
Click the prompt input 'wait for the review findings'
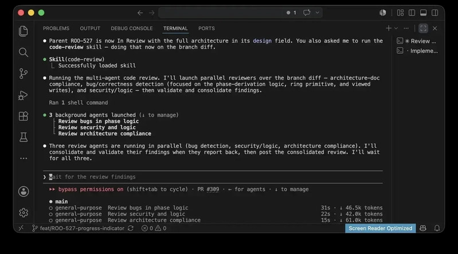[x=213, y=177]
